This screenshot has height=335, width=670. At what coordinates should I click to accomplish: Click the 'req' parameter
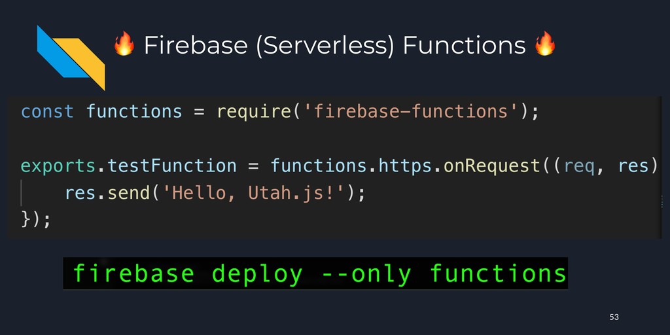[x=580, y=167]
